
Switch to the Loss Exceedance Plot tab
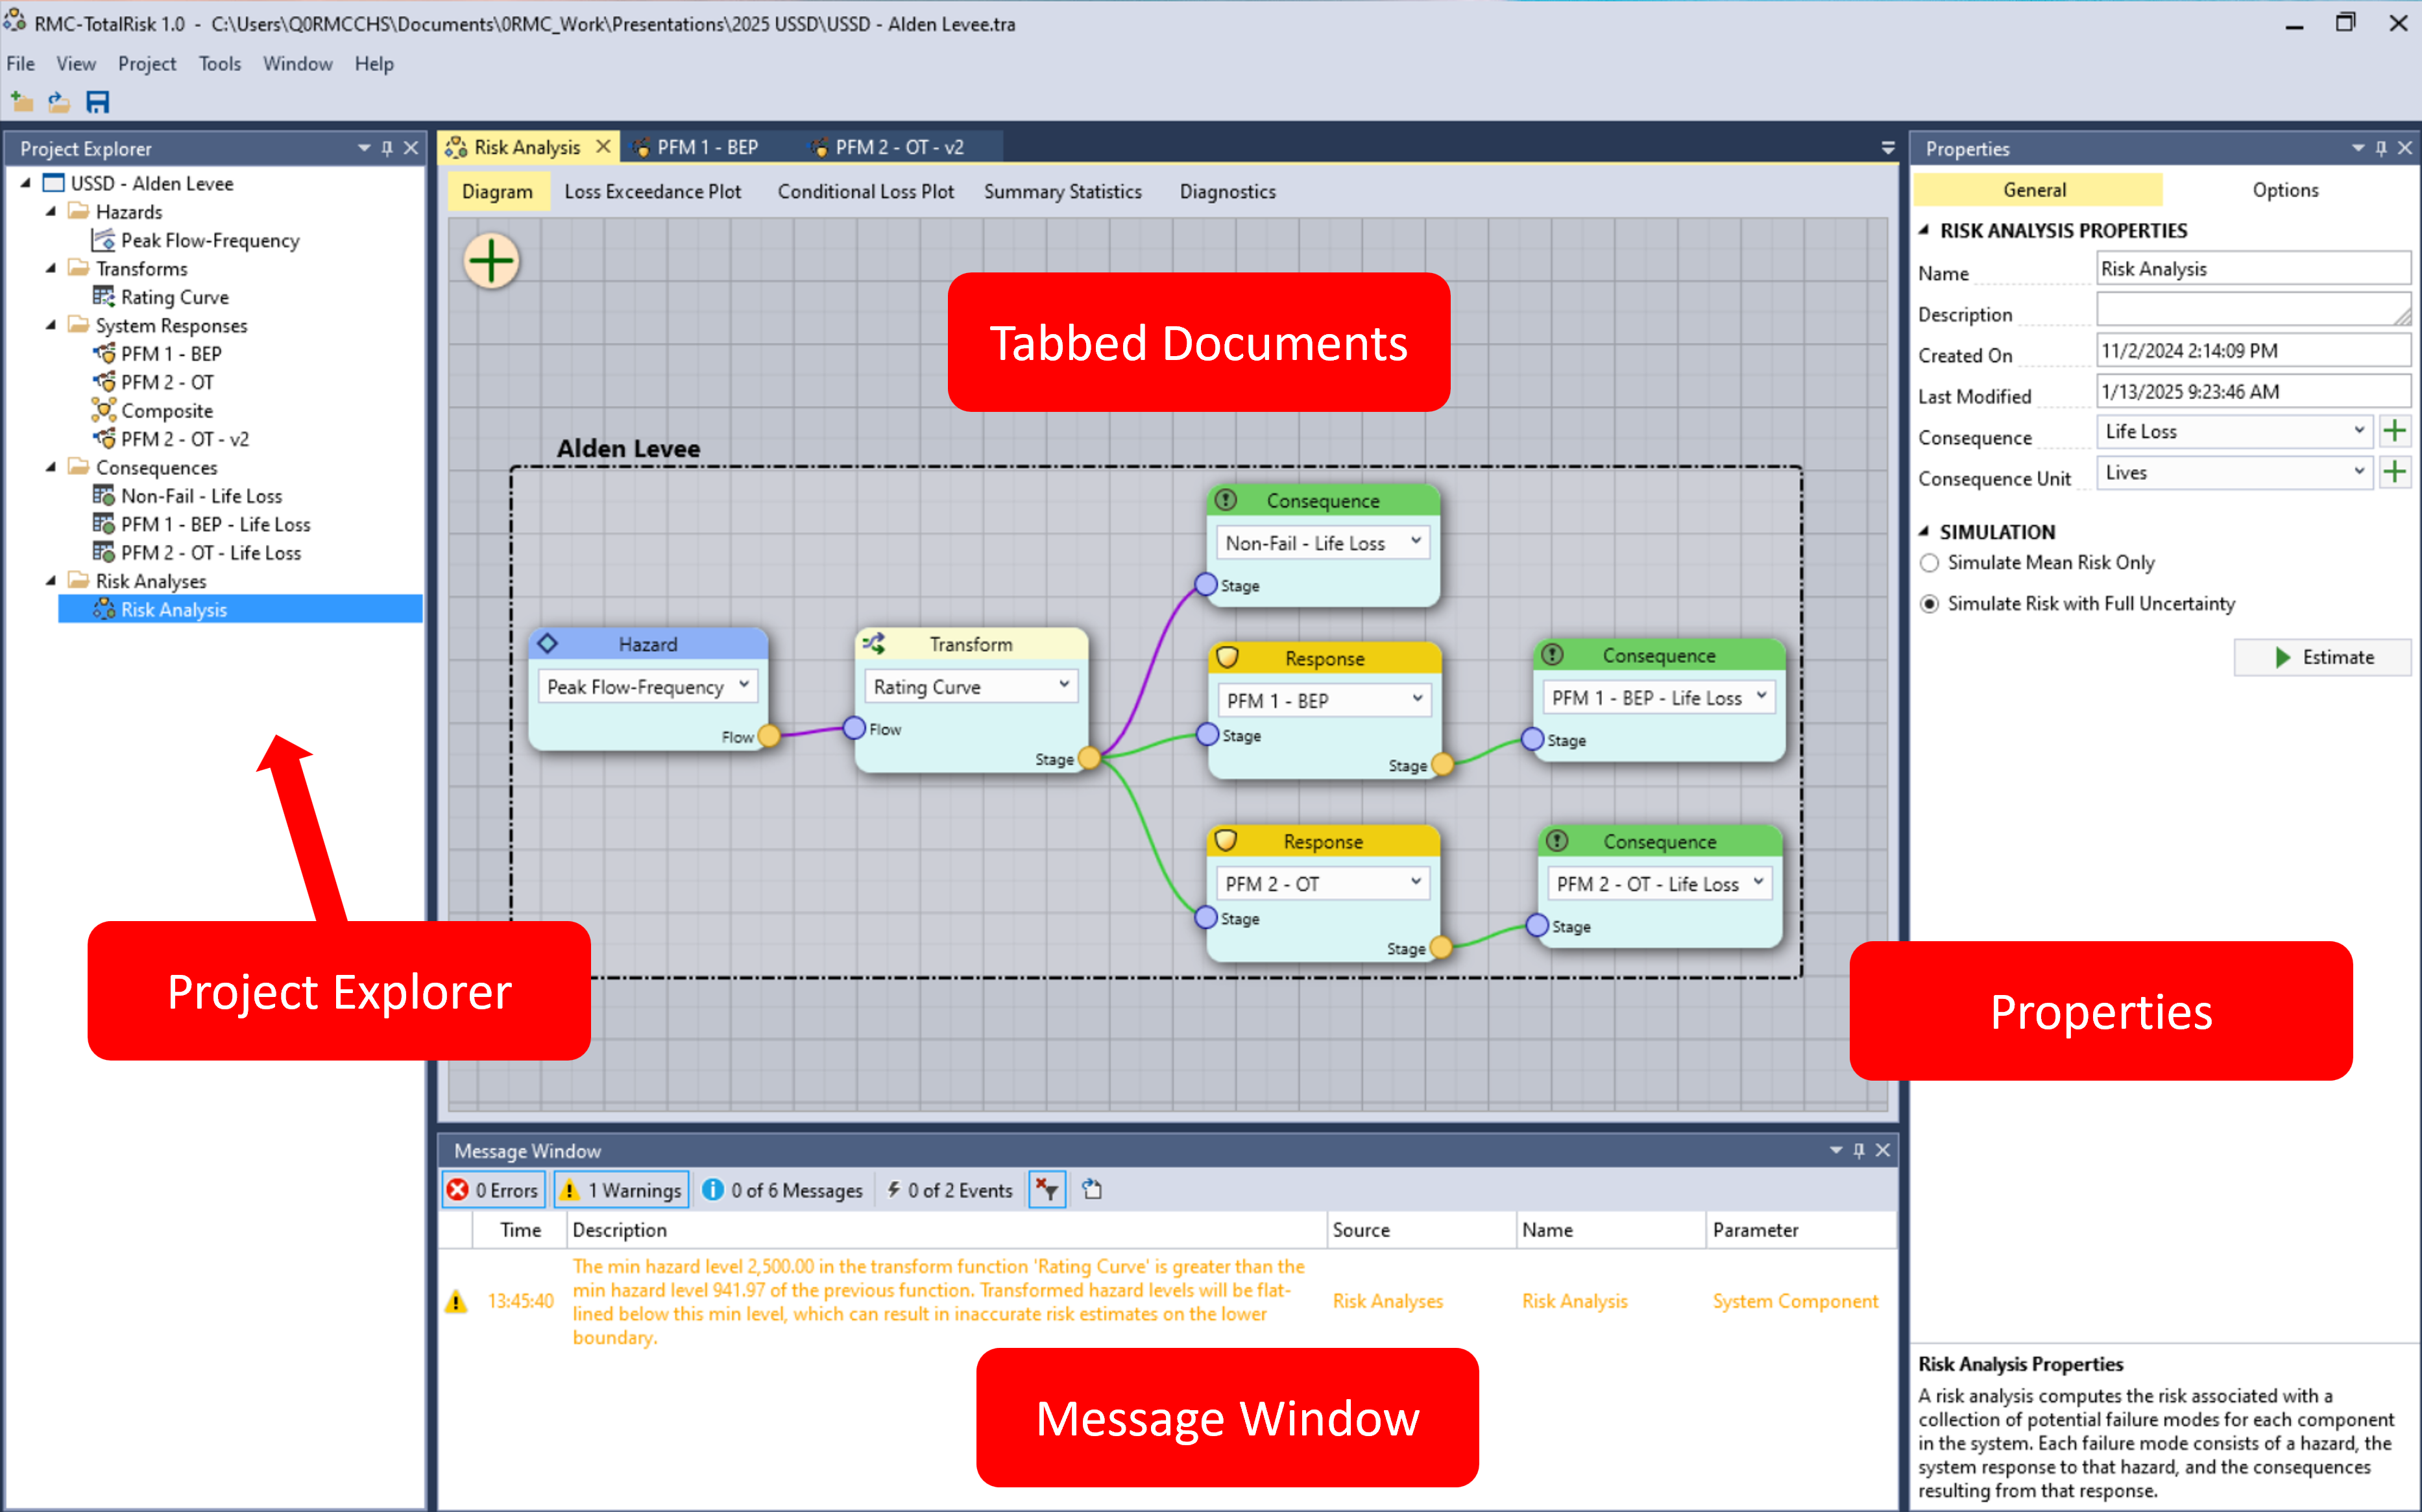pos(653,191)
